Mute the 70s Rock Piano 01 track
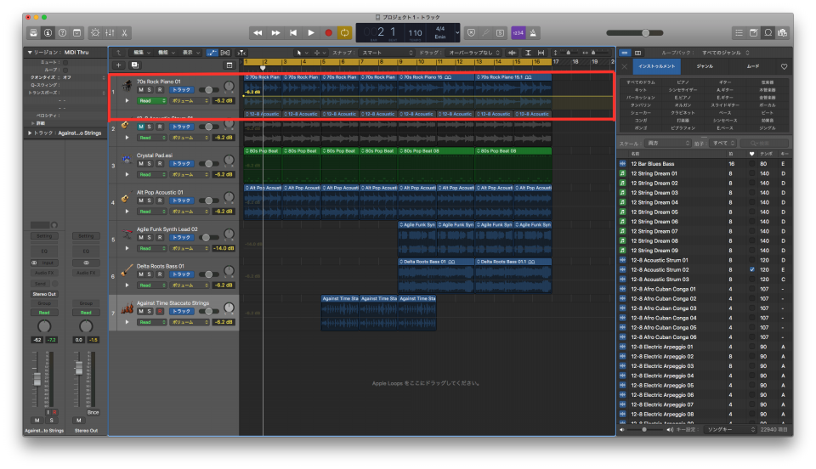816x469 pixels. pos(140,89)
